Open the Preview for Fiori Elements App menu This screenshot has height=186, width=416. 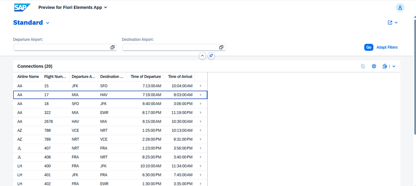tap(73, 7)
